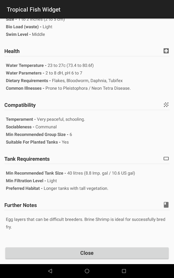
Task: Click the Further Notes book icon
Action: [x=166, y=205]
